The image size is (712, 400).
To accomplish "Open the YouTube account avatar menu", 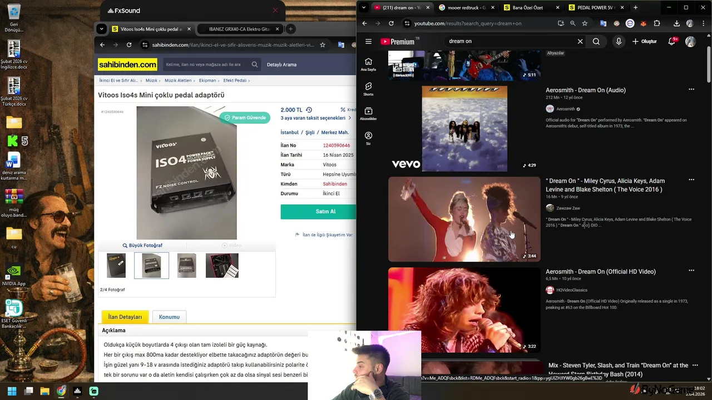I will (x=690, y=42).
